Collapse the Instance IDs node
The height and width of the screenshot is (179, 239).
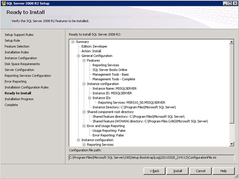89,98
